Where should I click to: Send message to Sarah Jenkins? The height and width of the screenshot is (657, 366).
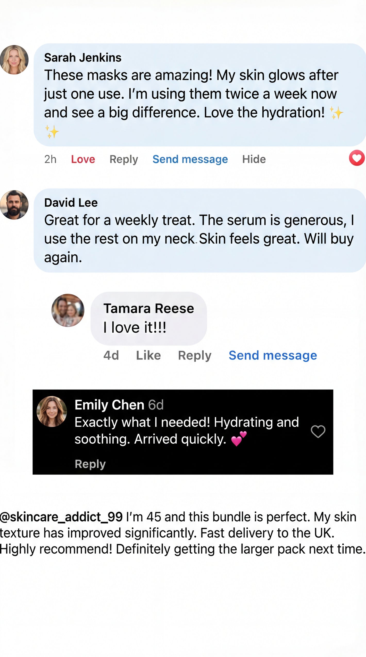[190, 159]
